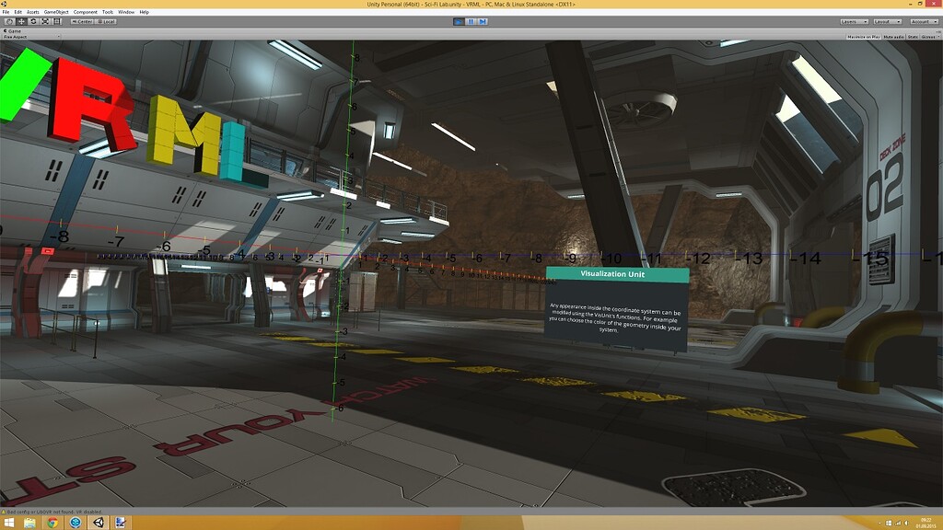Select the Rotate tool
Viewport: 943px width, 530px height.
33,21
